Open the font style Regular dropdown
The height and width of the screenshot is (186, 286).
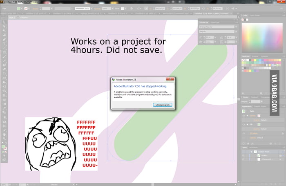(217, 31)
